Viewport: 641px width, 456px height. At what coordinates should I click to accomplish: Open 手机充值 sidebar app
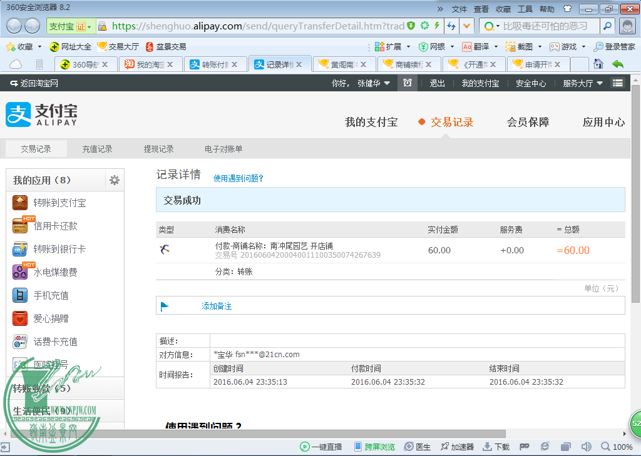[x=50, y=295]
